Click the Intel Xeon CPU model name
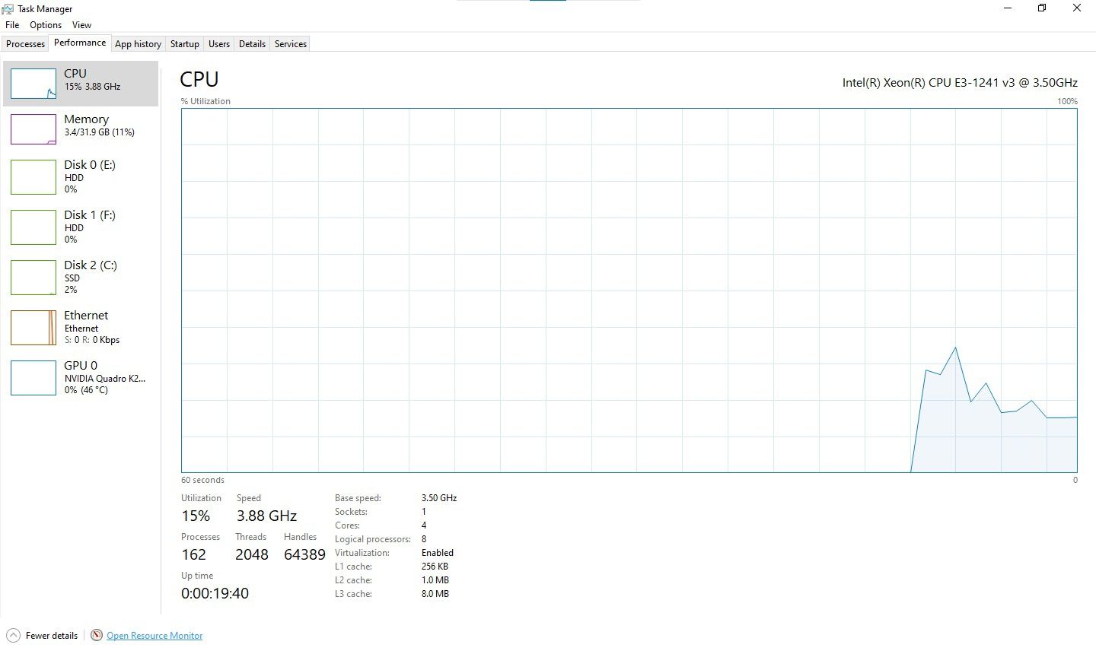Screen dimensions: 1096x654 960,82
